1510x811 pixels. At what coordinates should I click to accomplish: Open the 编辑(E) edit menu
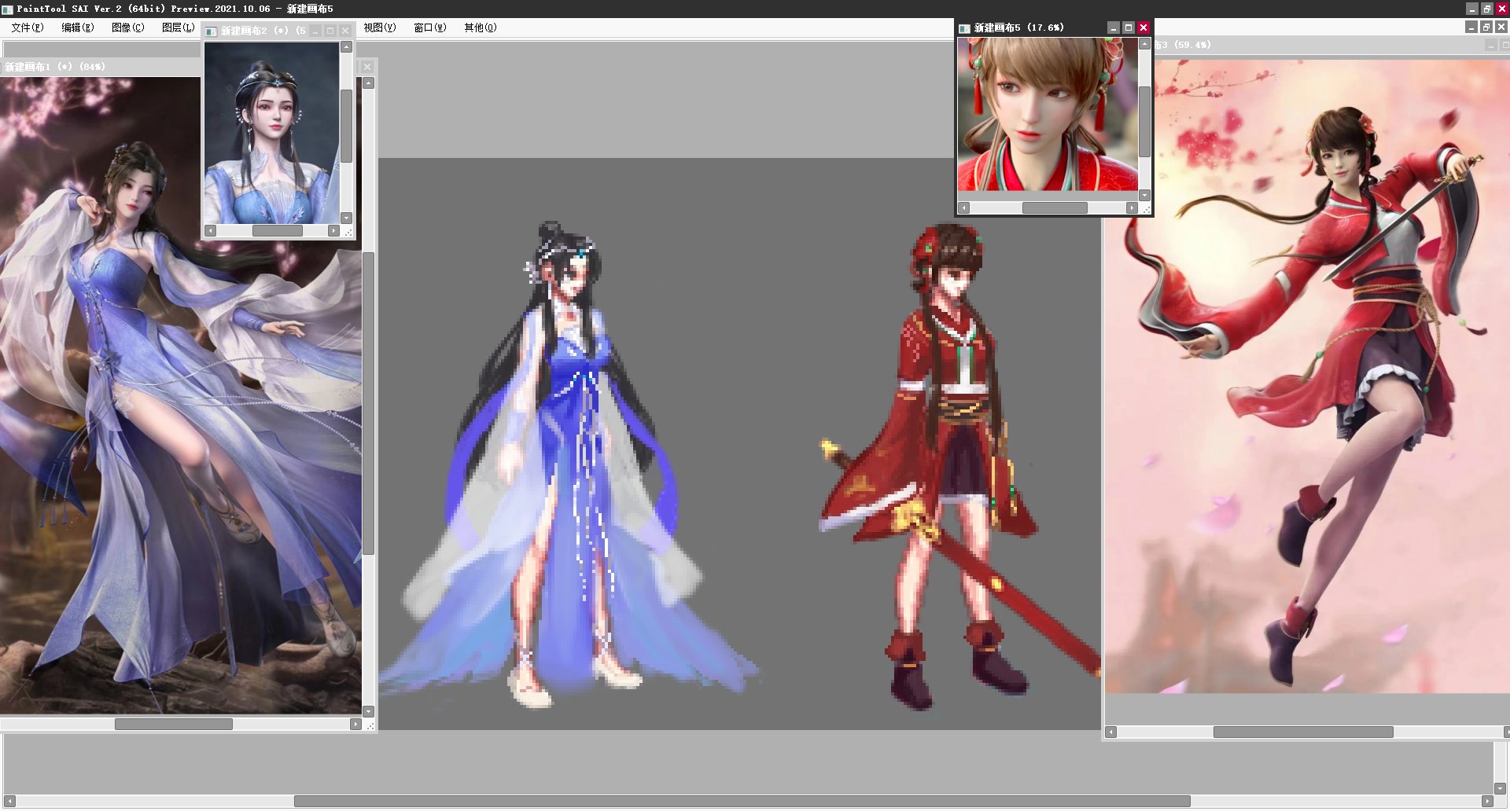(x=77, y=28)
